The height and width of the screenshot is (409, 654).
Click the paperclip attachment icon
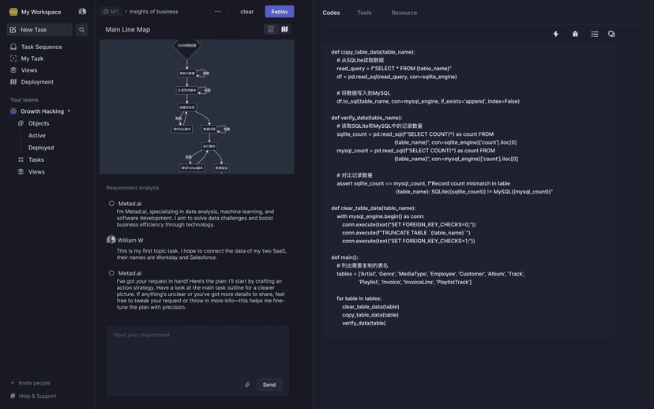tap(247, 385)
